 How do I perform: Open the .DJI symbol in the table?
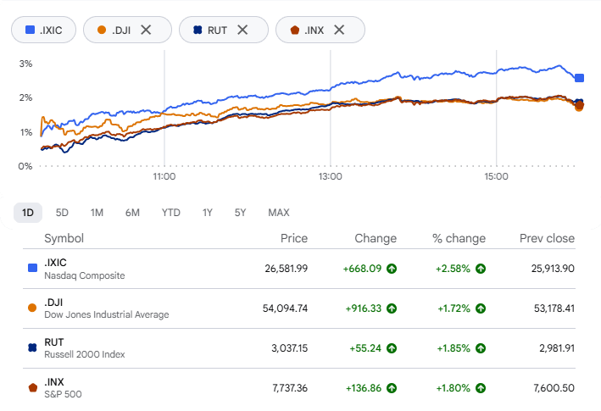pyautogui.click(x=53, y=303)
